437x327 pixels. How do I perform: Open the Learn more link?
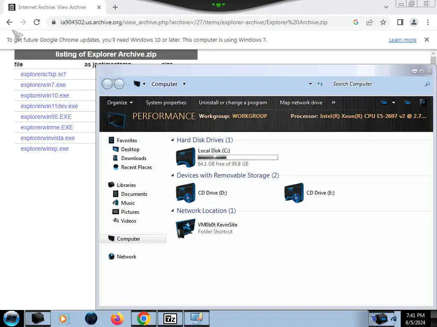pos(402,40)
